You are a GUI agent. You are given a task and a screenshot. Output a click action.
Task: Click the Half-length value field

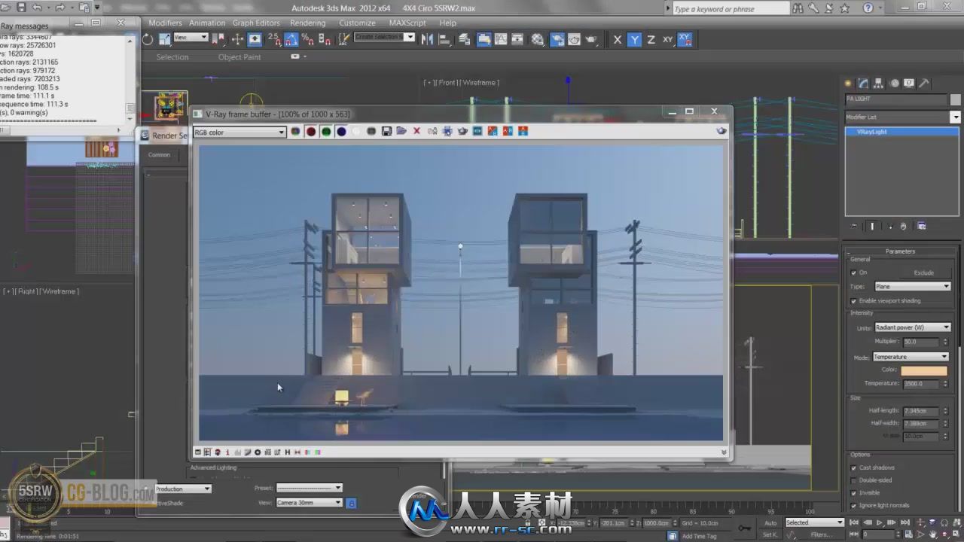[920, 411]
